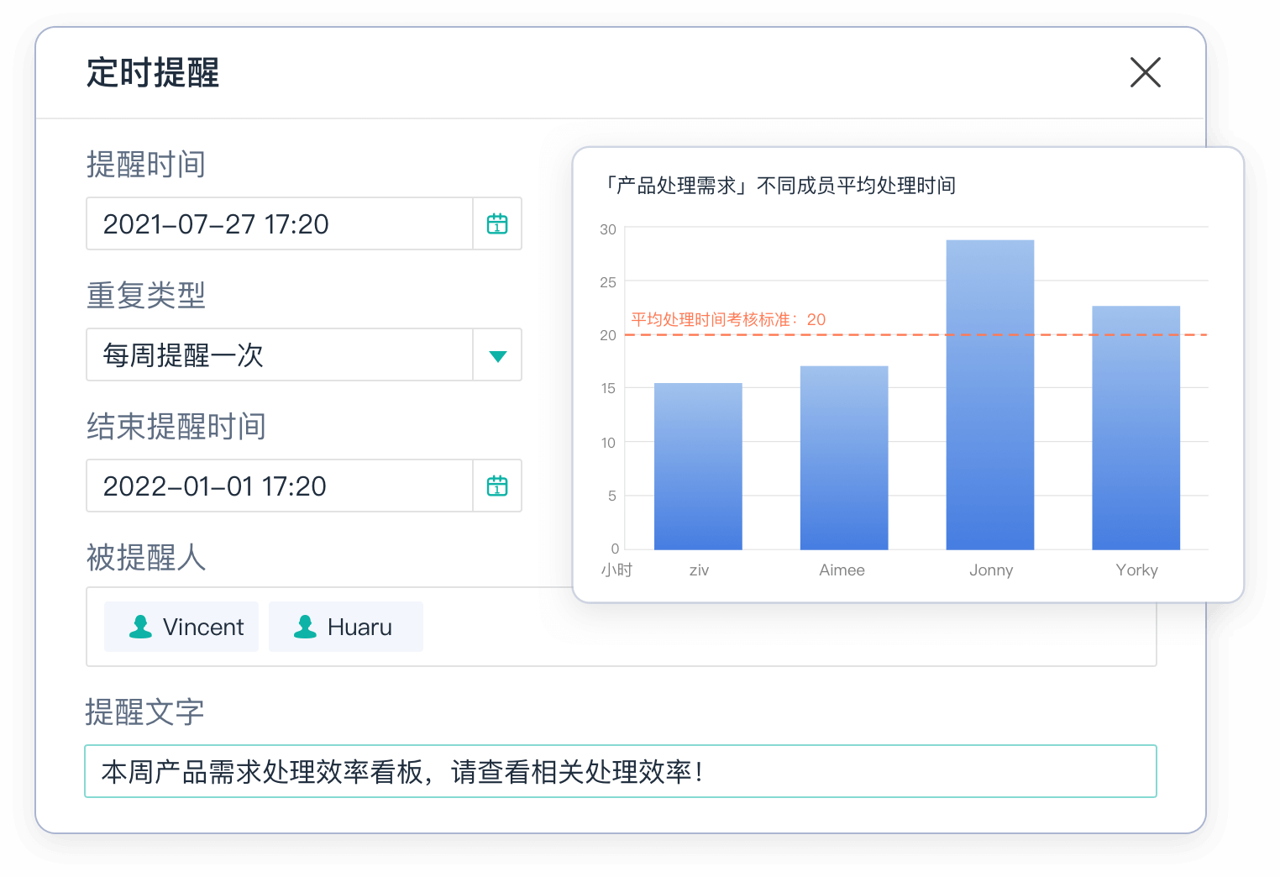Select the Huaru recipient chip
The image size is (1280, 877).
[345, 627]
